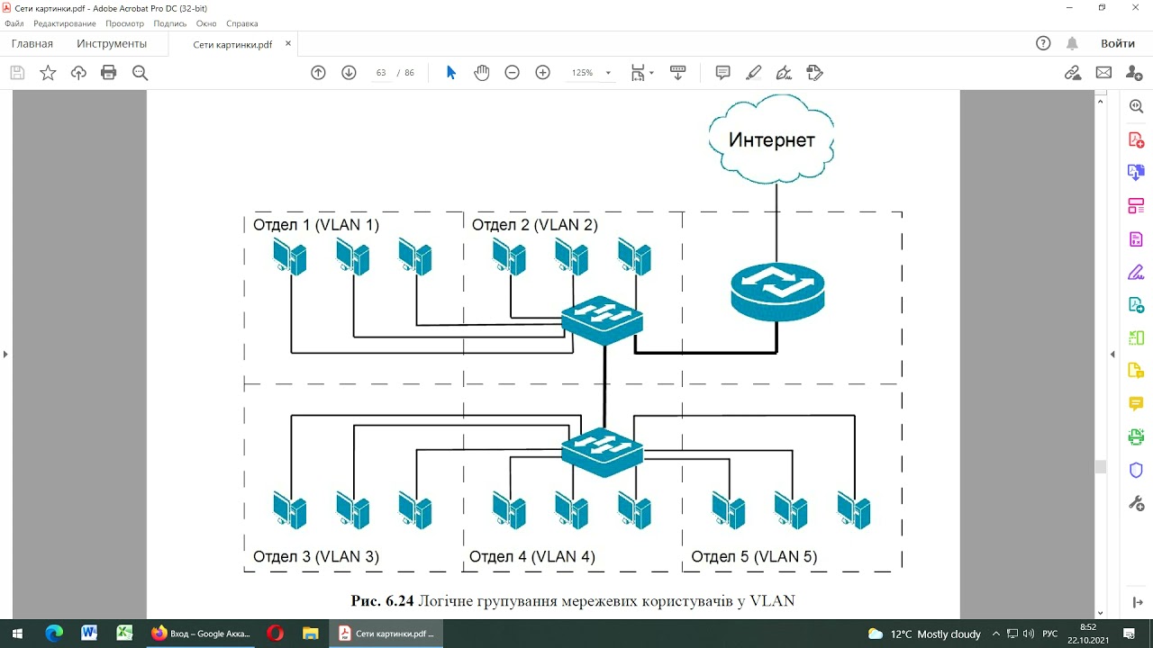Open the Редактирование menu
Viewport: 1153px width, 648px height.
(65, 23)
